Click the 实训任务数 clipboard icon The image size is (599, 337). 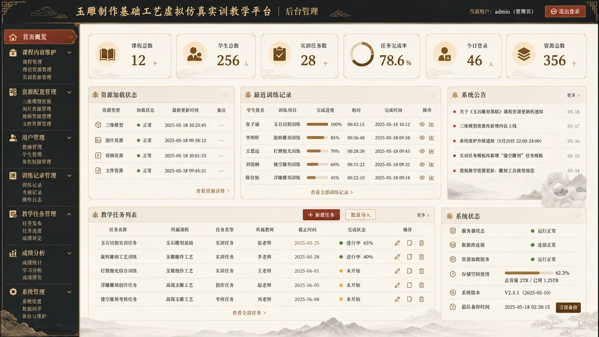coord(280,54)
